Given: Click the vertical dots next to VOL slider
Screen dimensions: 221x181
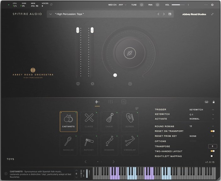Looking at the screenshot, I should pyautogui.click(x=188, y=5).
